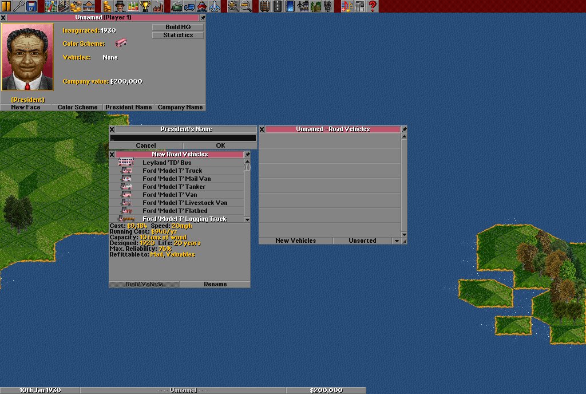Click scroll-down arrow in New Road Vehicles list

point(247,220)
